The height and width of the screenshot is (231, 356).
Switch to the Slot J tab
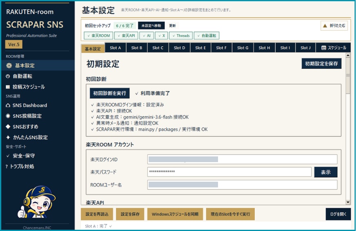point(306,48)
